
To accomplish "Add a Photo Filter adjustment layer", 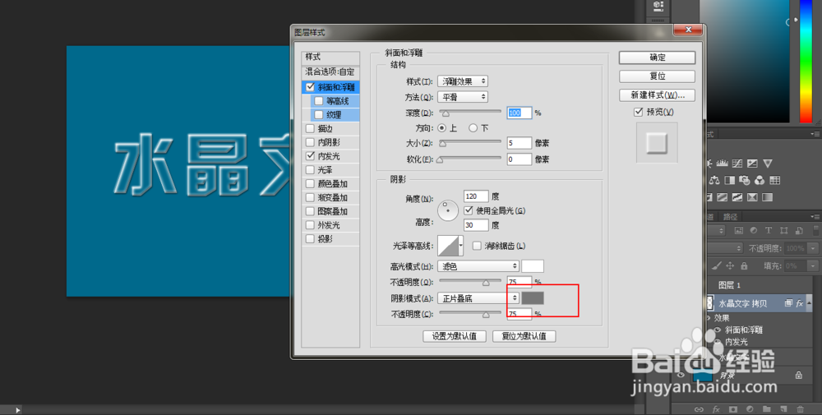I will pos(745,180).
